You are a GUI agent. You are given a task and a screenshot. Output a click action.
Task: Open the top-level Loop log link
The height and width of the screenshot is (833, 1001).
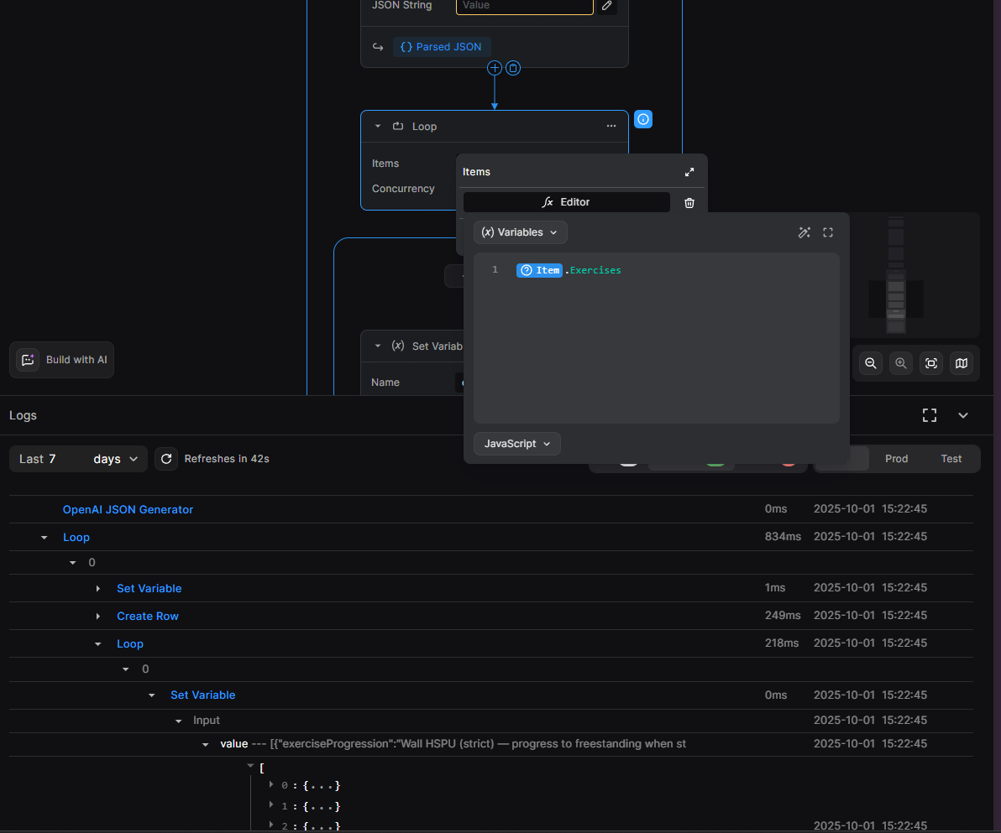76,538
